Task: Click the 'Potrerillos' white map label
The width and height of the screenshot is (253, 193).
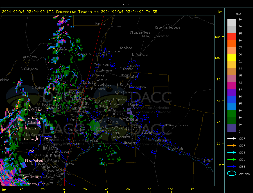Action: coord(33,110)
